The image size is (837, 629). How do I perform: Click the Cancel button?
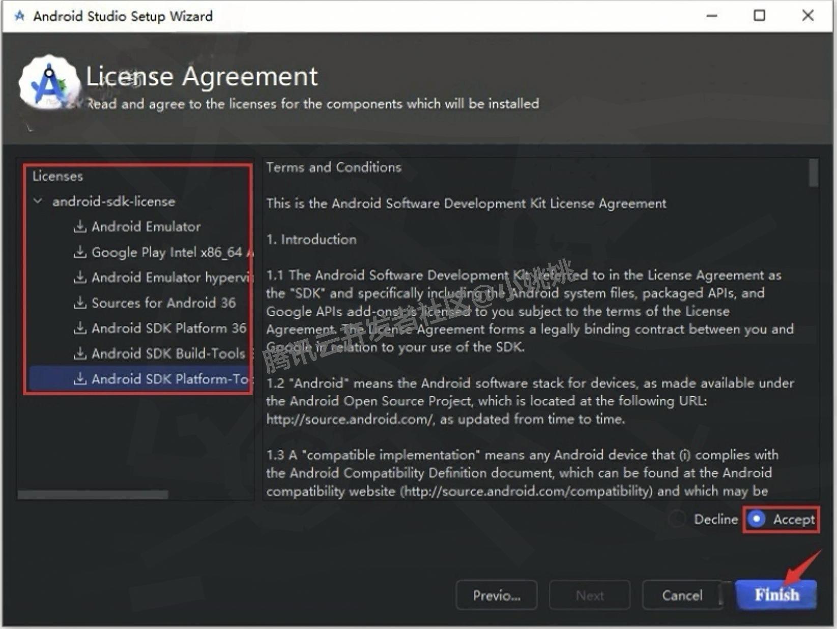tap(682, 595)
